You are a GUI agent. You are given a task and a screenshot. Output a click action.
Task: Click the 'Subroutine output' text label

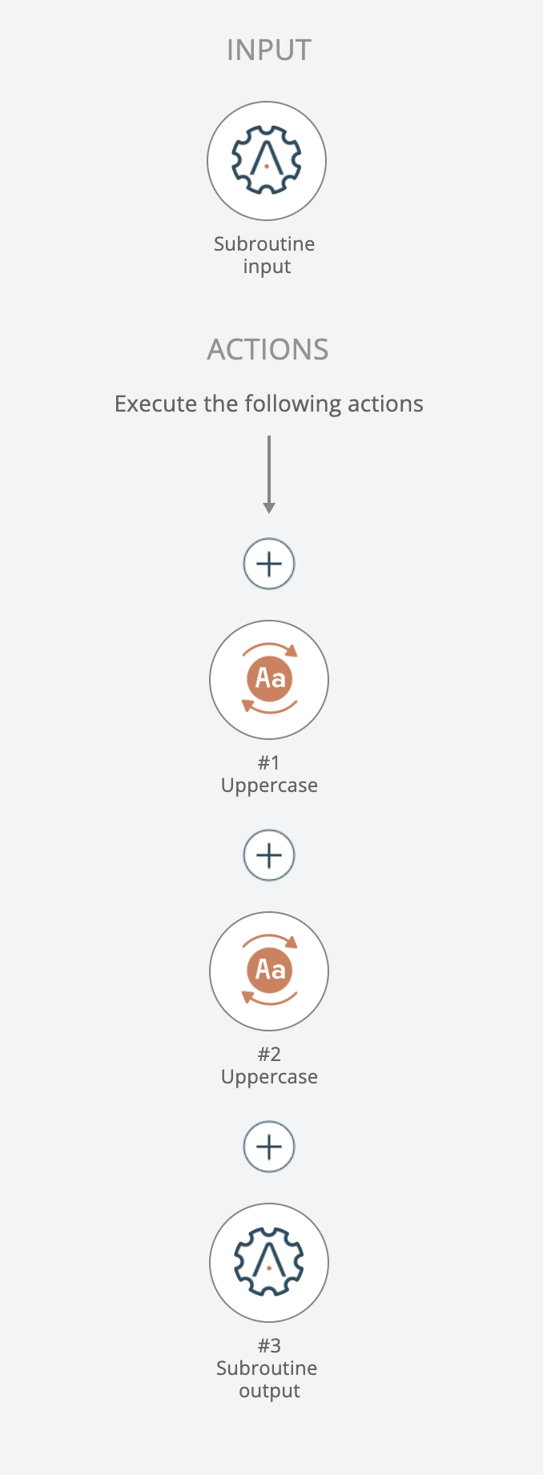pyautogui.click(x=267, y=1379)
